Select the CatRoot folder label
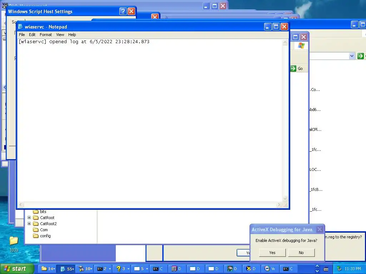The image size is (366, 274). pyautogui.click(x=47, y=218)
